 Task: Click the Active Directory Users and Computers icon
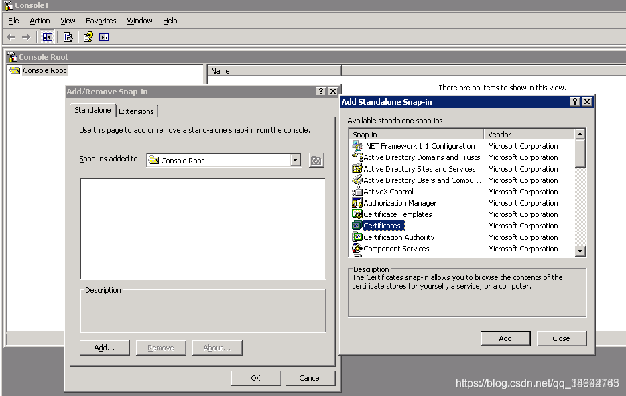coord(357,180)
